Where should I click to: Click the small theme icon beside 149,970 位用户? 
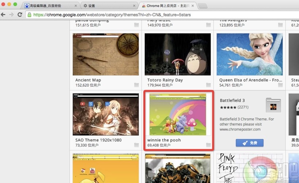tap(209, 25)
